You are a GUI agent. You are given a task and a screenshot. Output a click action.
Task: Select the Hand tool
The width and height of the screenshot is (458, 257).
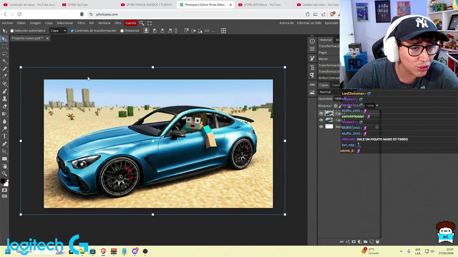coord(5,166)
